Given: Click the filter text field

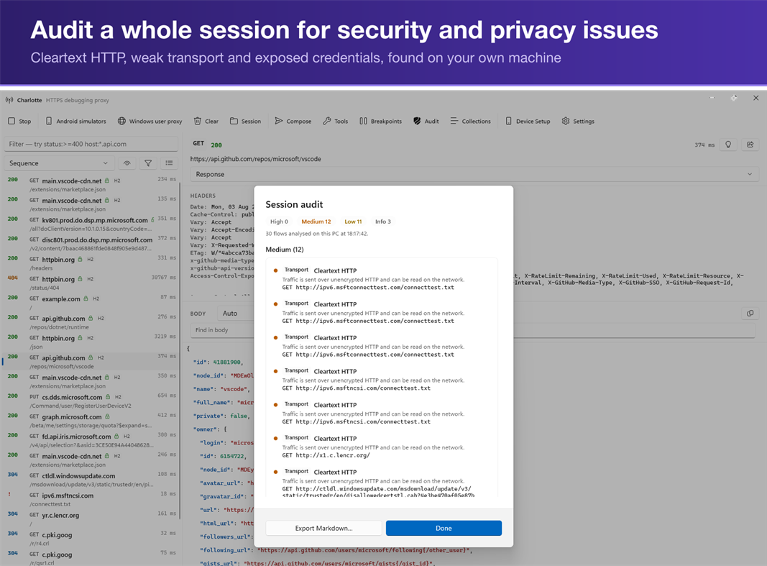Looking at the screenshot, I should (91, 144).
